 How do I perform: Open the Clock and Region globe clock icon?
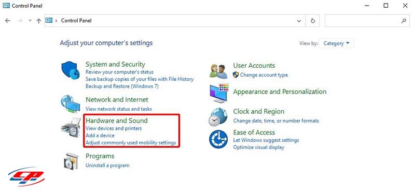pos(217,117)
